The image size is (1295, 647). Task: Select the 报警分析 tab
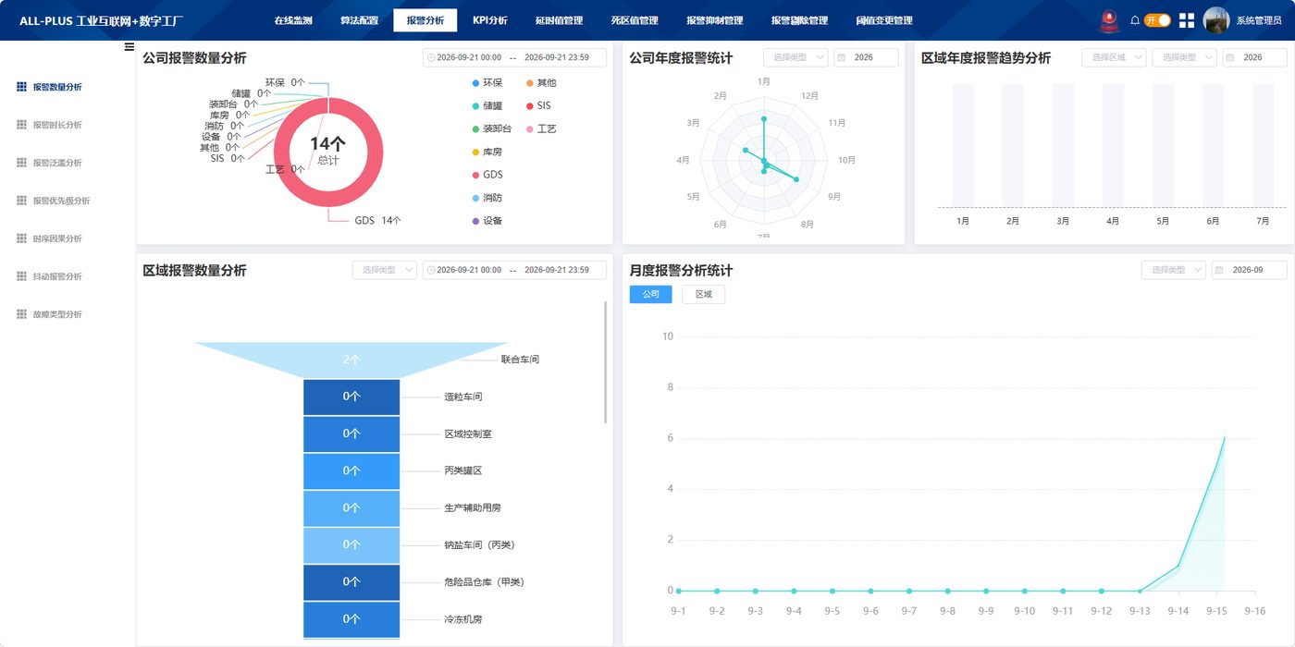point(425,20)
